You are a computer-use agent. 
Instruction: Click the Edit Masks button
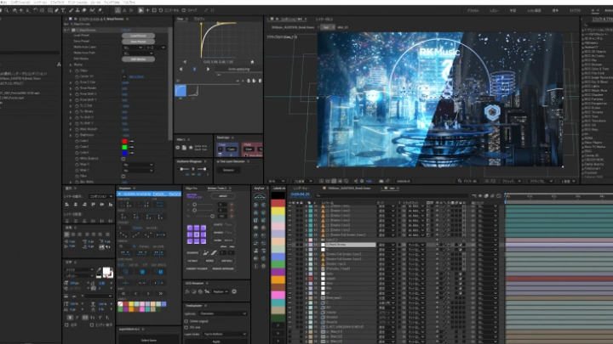pyautogui.click(x=138, y=59)
